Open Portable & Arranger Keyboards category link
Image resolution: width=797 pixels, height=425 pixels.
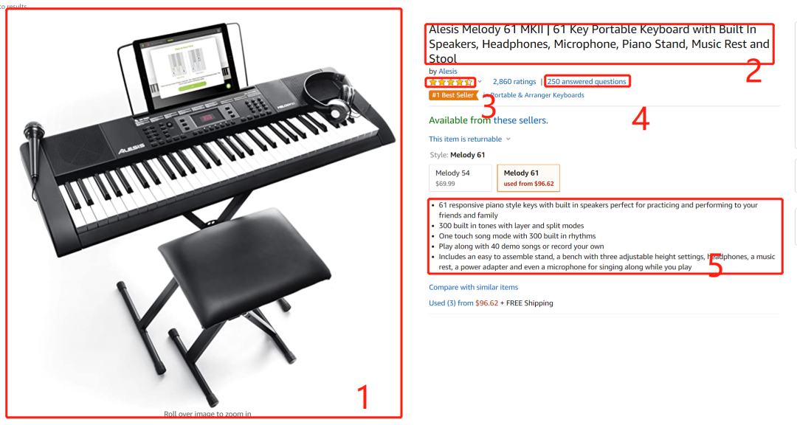pyautogui.click(x=537, y=95)
